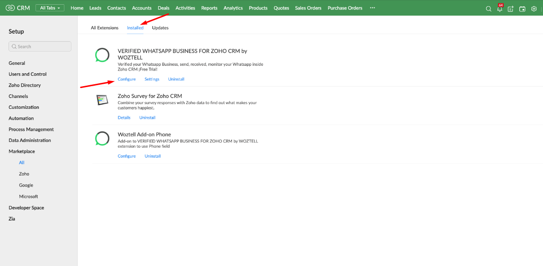
Task: Switch to the All Extensions tab
Action: tap(105, 28)
